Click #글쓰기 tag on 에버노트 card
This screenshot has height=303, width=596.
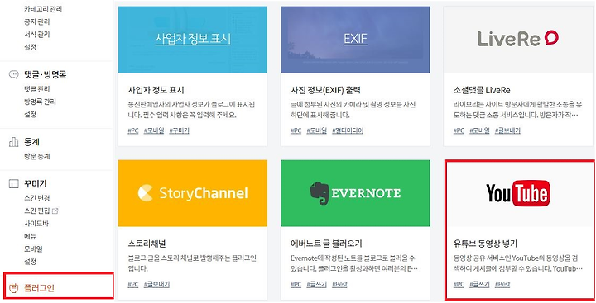[x=316, y=284]
